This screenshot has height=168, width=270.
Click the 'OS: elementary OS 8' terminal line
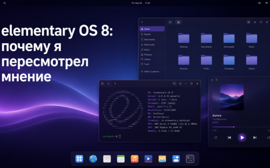tap(160, 92)
